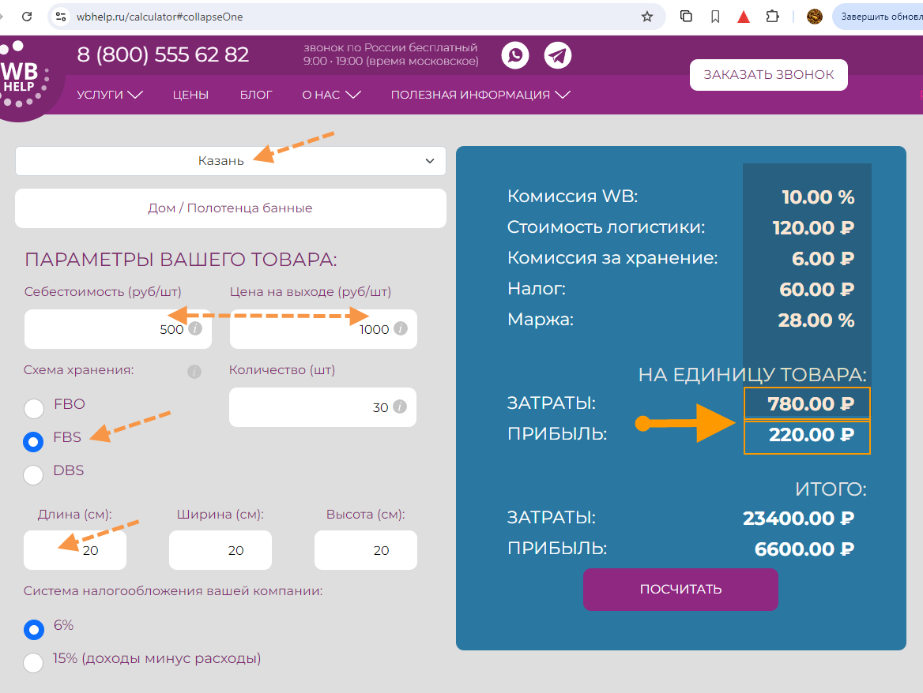This screenshot has width=923, height=693.
Task: Open the extensions puzzle icon
Action: coord(772,17)
